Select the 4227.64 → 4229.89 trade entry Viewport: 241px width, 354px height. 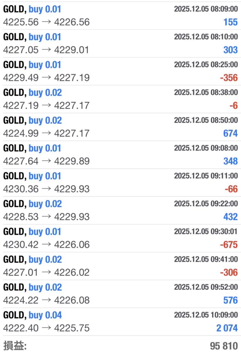point(46,161)
